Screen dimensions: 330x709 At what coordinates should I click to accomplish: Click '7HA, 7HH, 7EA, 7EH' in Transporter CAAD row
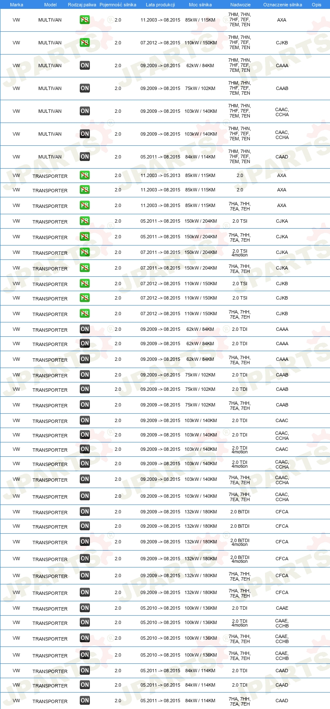[240, 701]
